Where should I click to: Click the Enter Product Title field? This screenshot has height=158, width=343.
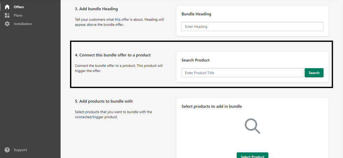click(243, 73)
